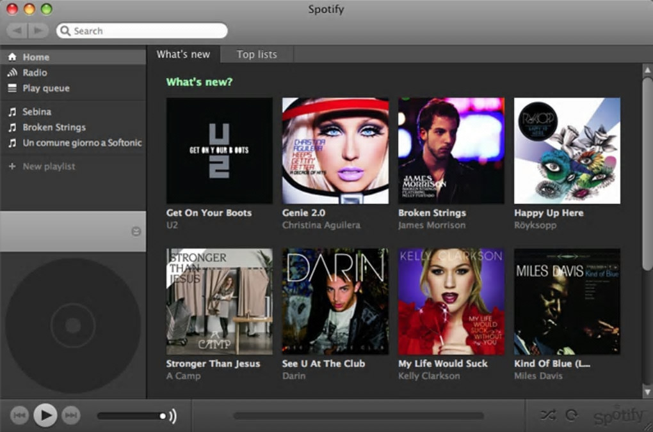Open the Home section

tap(73, 57)
